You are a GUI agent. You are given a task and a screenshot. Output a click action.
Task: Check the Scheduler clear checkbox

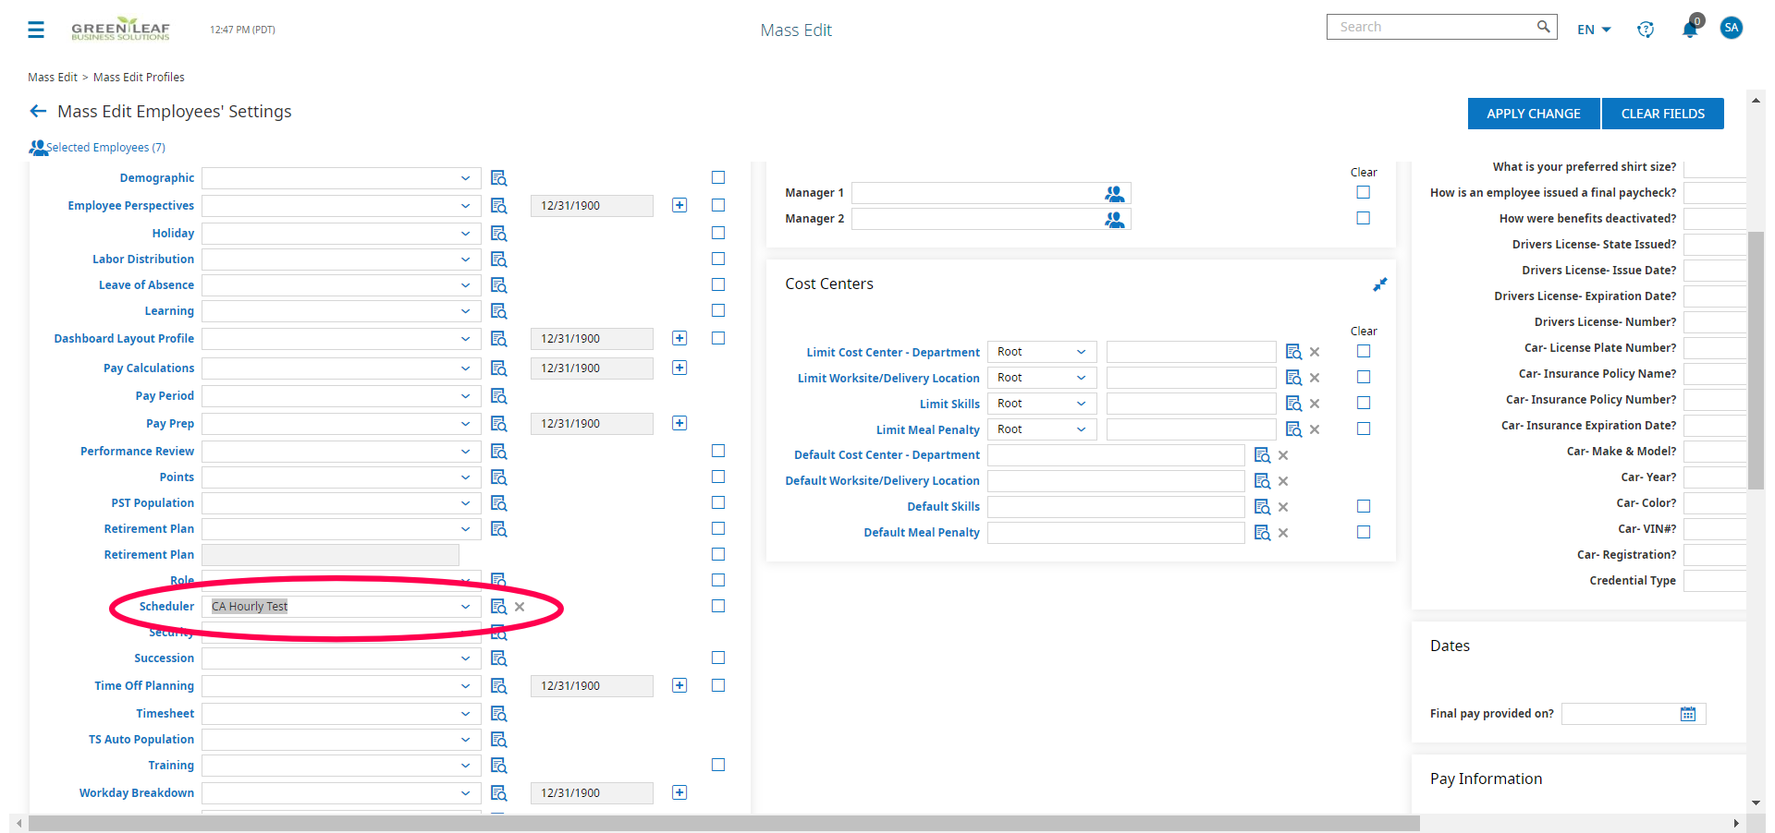pyautogui.click(x=718, y=606)
